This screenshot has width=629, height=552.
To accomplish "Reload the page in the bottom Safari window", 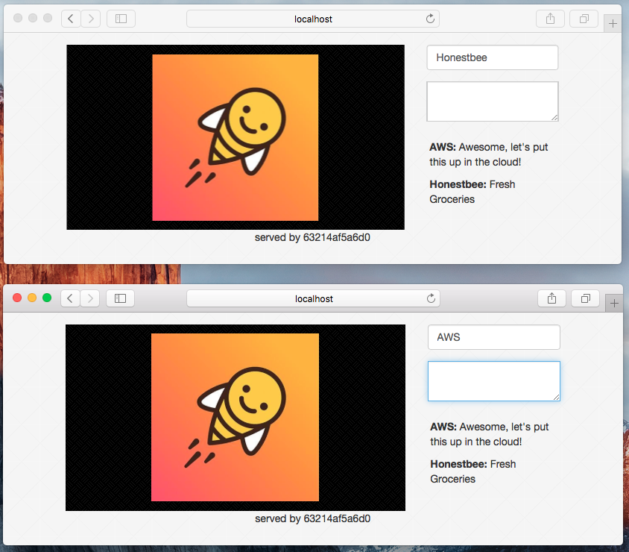I will pos(431,298).
